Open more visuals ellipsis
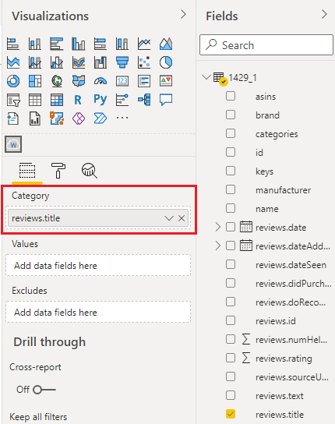 click(122, 118)
